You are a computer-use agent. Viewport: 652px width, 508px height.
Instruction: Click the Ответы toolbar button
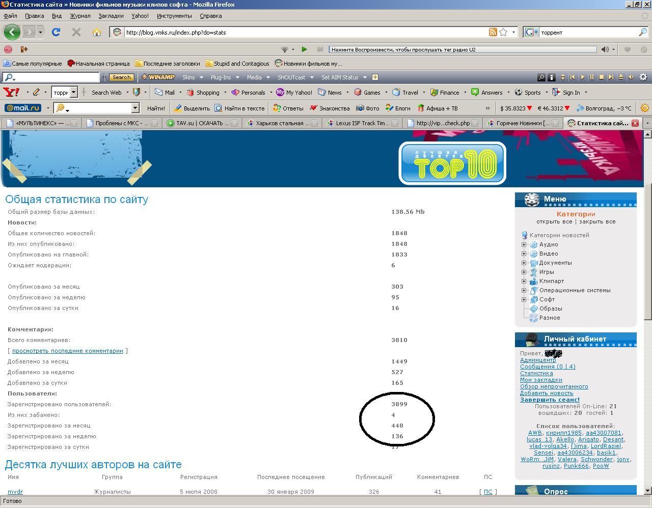288,108
